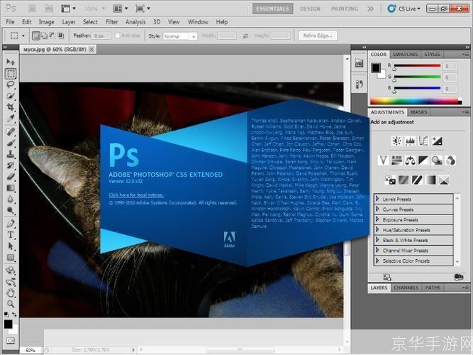The image size is (473, 355).
Task: Select the Crop tool
Action: 11,107
